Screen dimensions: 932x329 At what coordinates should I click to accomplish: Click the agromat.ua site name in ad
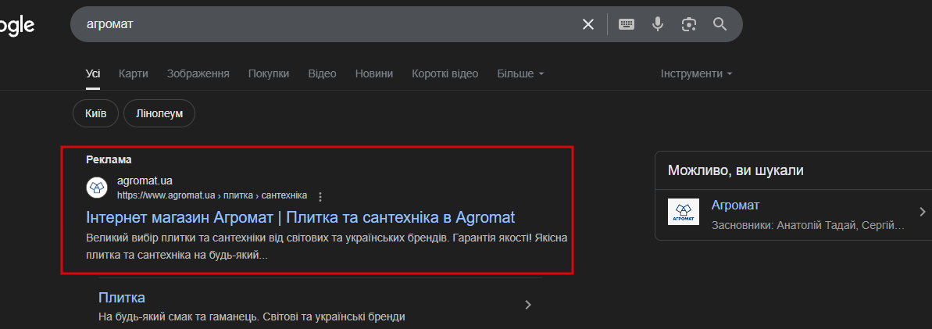[145, 181]
